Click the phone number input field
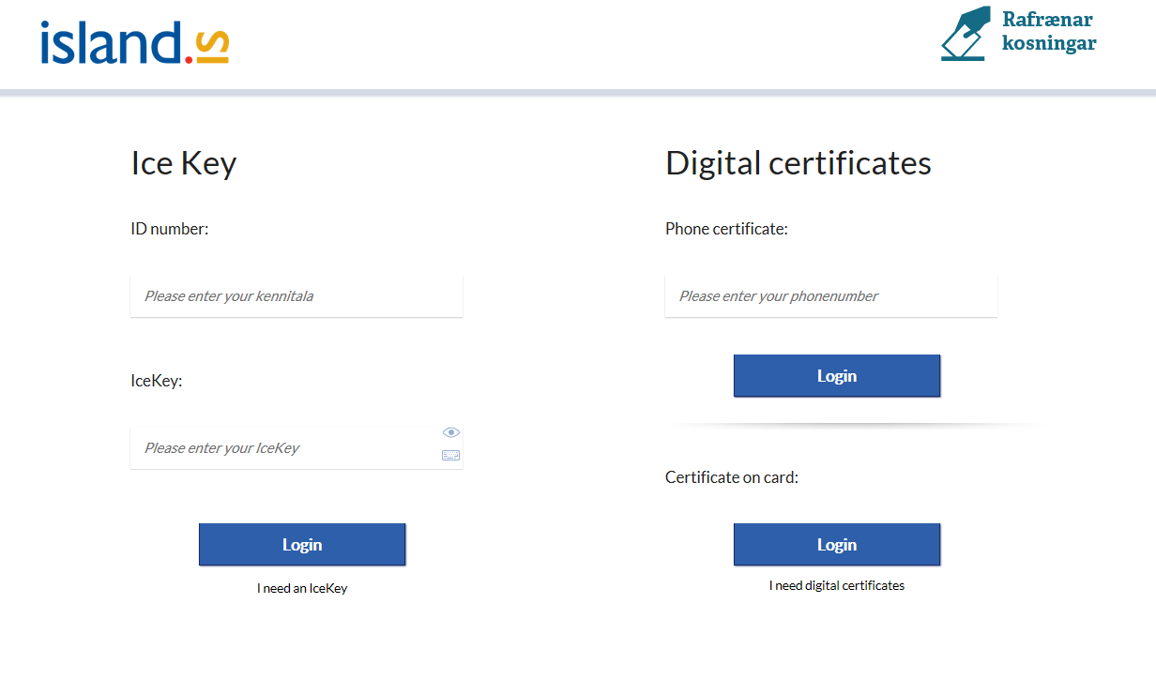This screenshot has width=1156, height=694. coord(830,296)
